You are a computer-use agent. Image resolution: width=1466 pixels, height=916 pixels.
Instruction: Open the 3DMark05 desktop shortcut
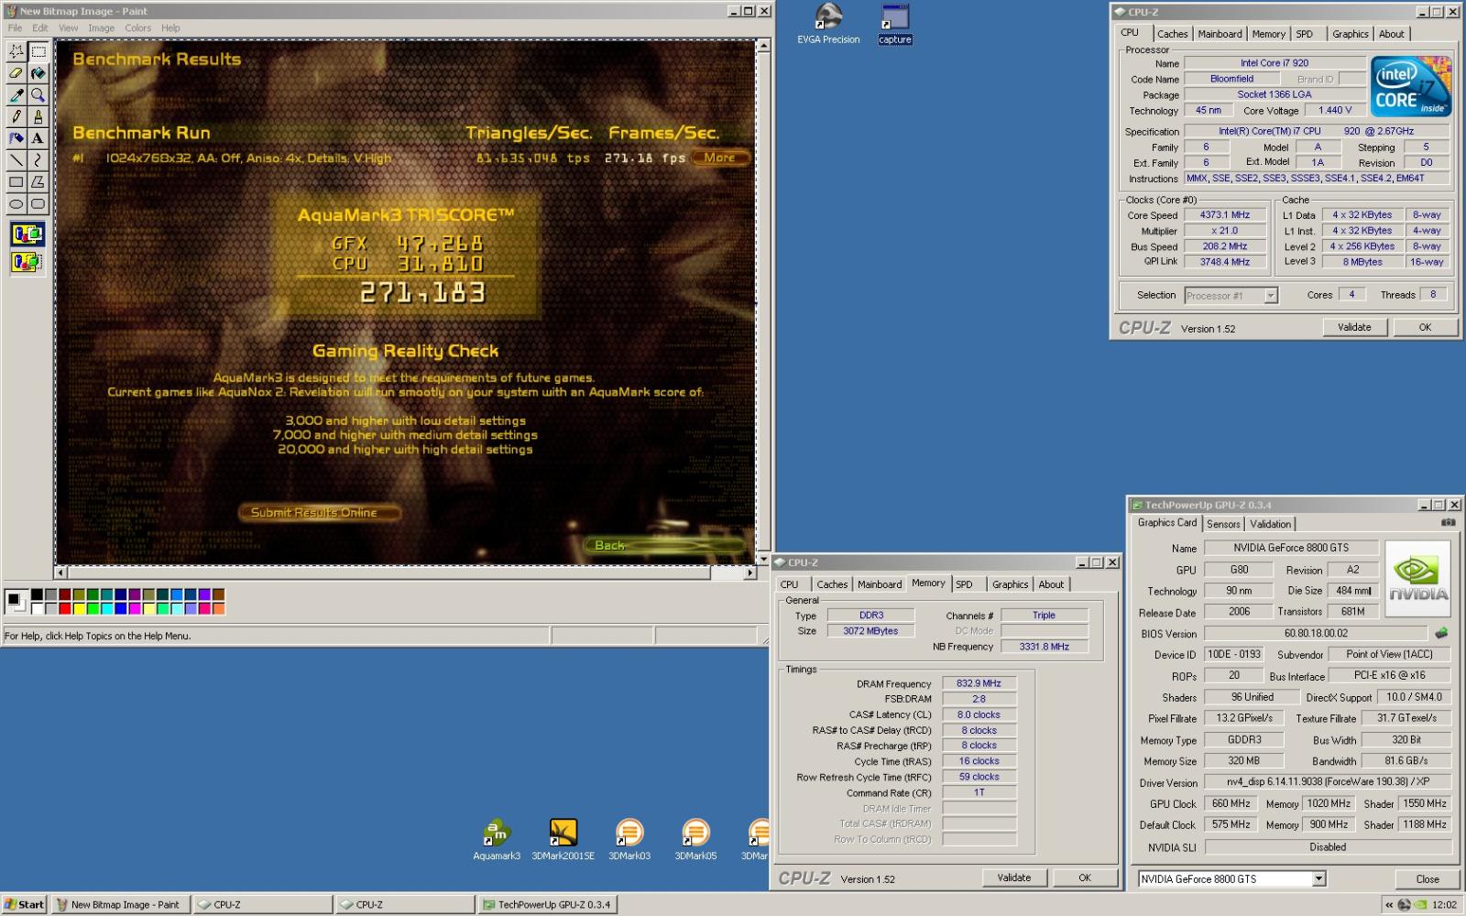click(695, 839)
